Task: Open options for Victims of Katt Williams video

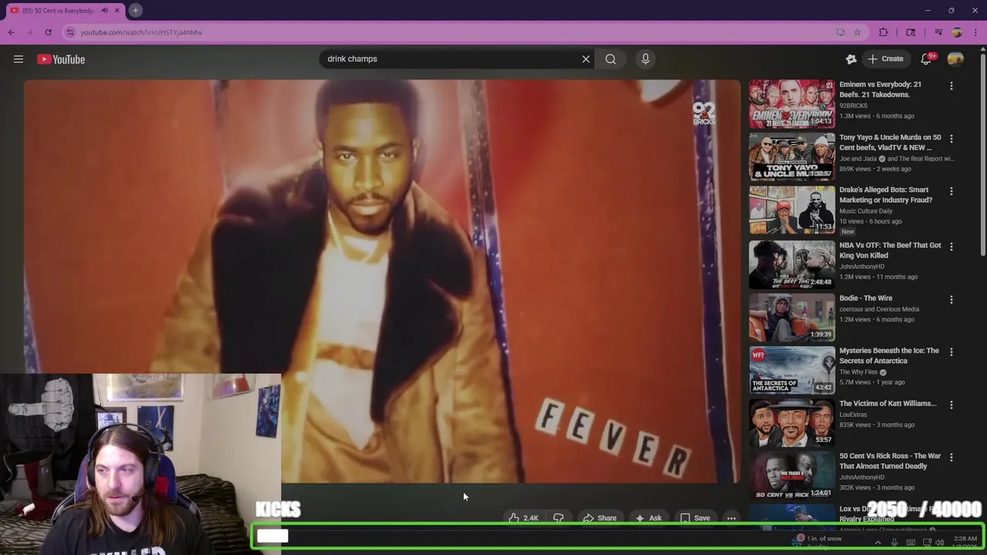Action: click(x=952, y=405)
